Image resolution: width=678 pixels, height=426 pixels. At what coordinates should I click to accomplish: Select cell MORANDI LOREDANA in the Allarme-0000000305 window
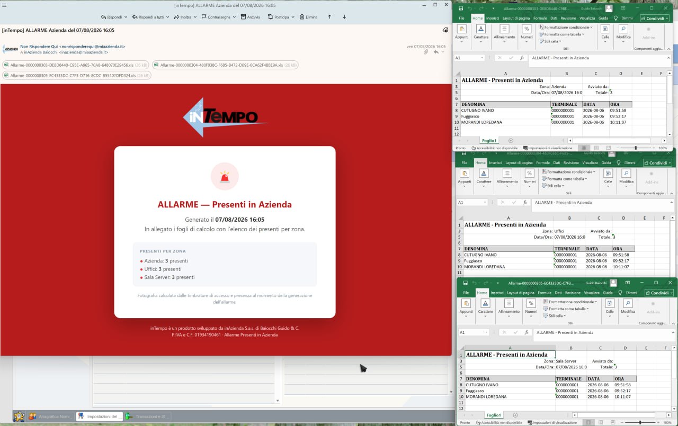coord(510,396)
